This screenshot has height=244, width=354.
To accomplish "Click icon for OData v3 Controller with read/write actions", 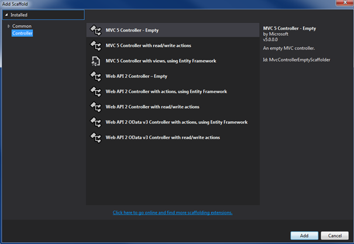I will 95,137.
